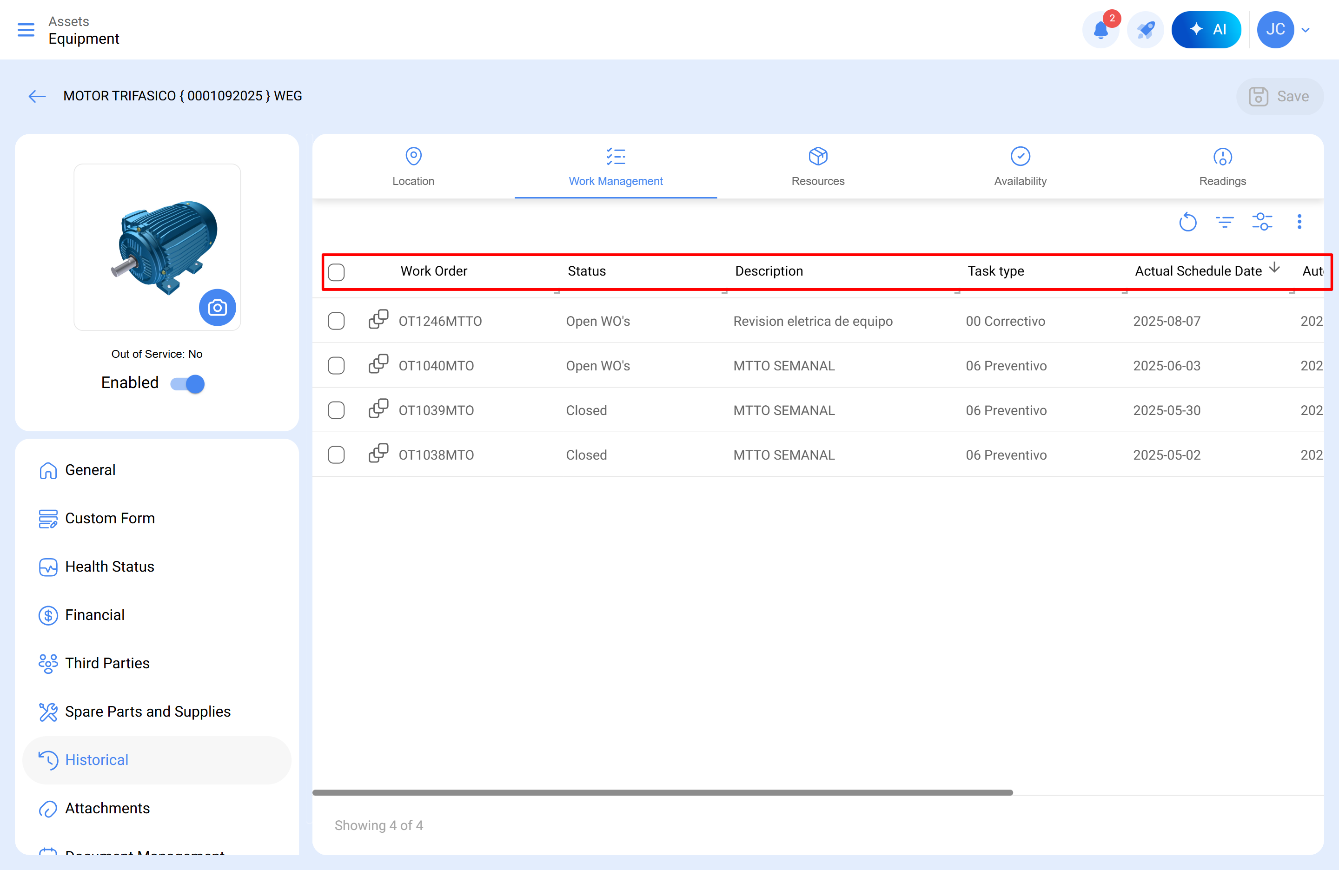Open the Readings tab icon
The width and height of the screenshot is (1339, 870).
coord(1222,158)
